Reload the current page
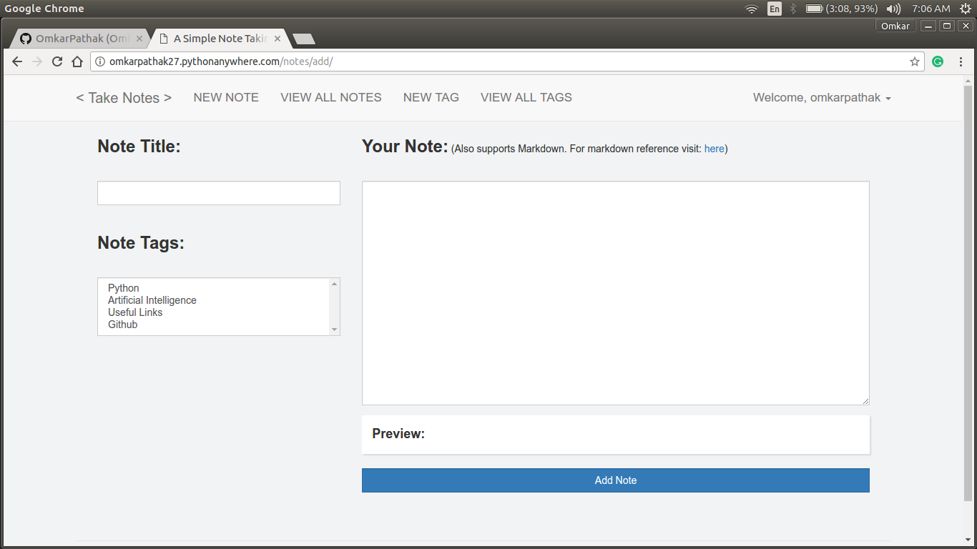 57,61
